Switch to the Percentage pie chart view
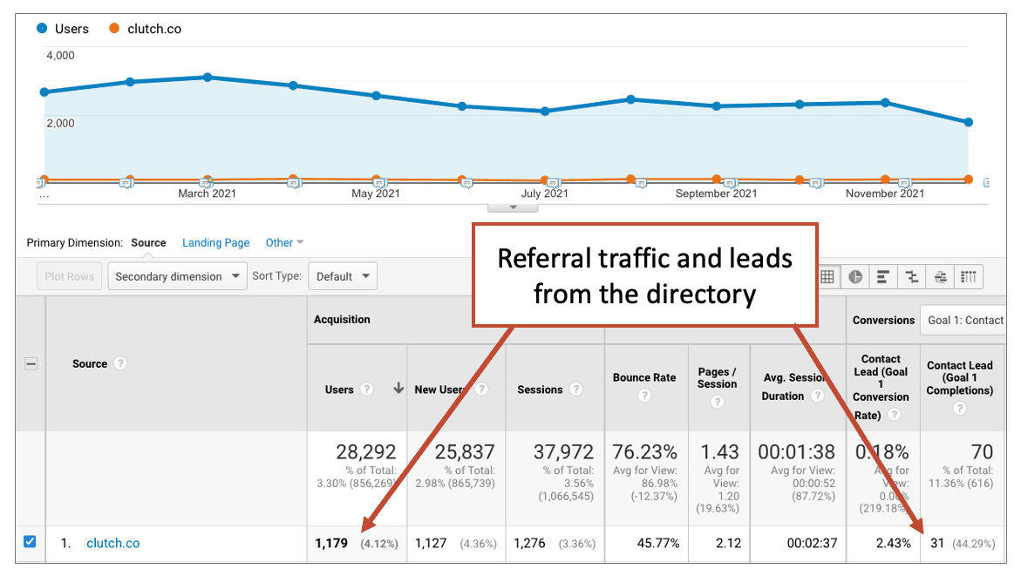This screenshot has width=1021, height=576. [855, 276]
